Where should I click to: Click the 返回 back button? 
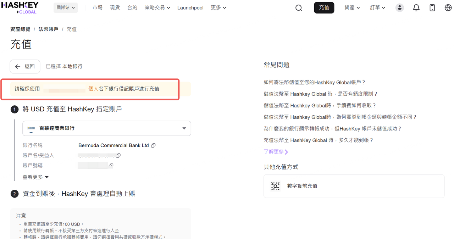(25, 66)
